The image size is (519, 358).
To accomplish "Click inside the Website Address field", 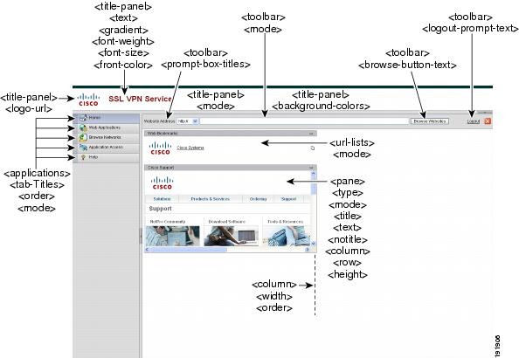I will coord(304,121).
